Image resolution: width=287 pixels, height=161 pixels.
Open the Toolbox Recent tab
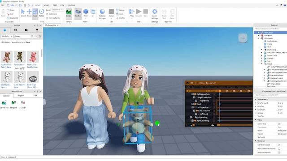point(26,30)
